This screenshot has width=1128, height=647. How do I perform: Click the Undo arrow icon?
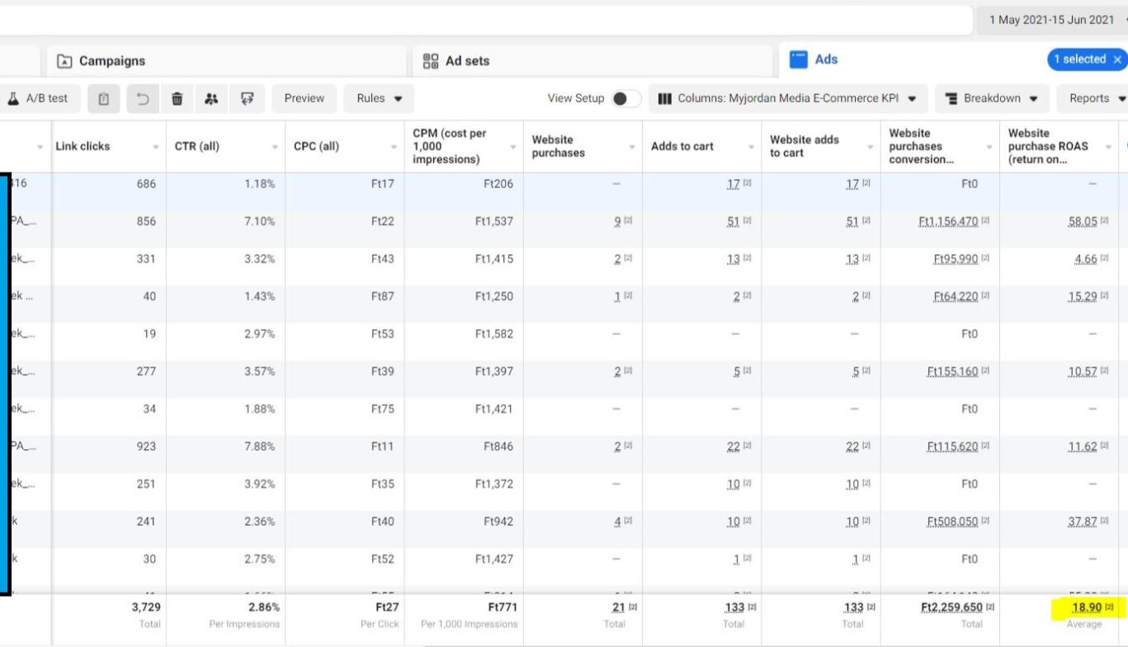[142, 98]
